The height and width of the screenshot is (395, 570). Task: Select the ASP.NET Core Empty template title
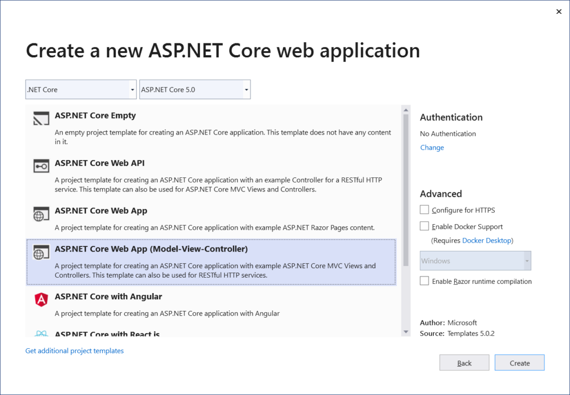click(95, 116)
